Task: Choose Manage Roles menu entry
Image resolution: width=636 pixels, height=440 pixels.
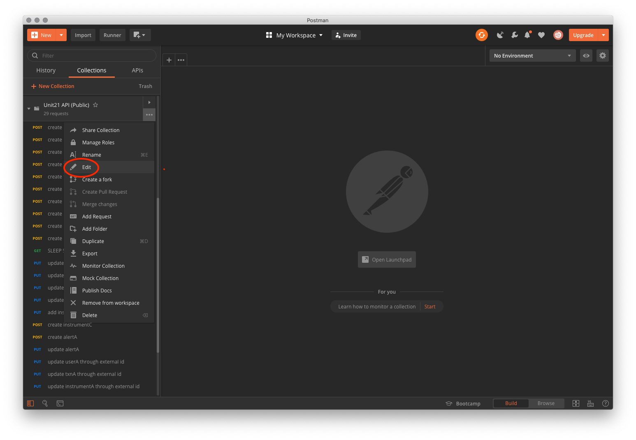Action: [x=109, y=142]
